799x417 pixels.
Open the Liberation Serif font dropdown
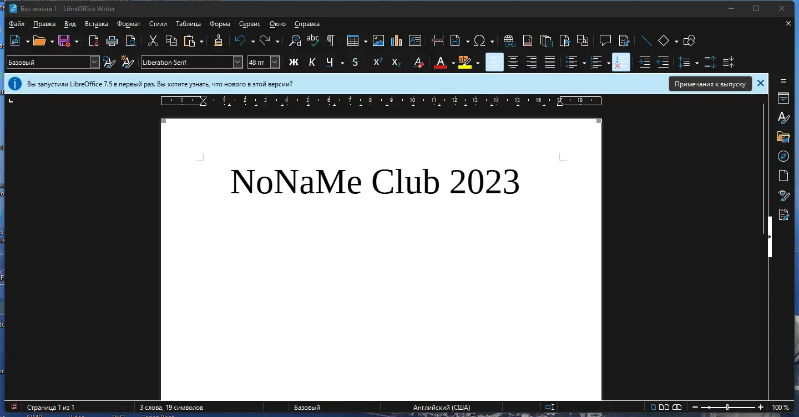(237, 62)
